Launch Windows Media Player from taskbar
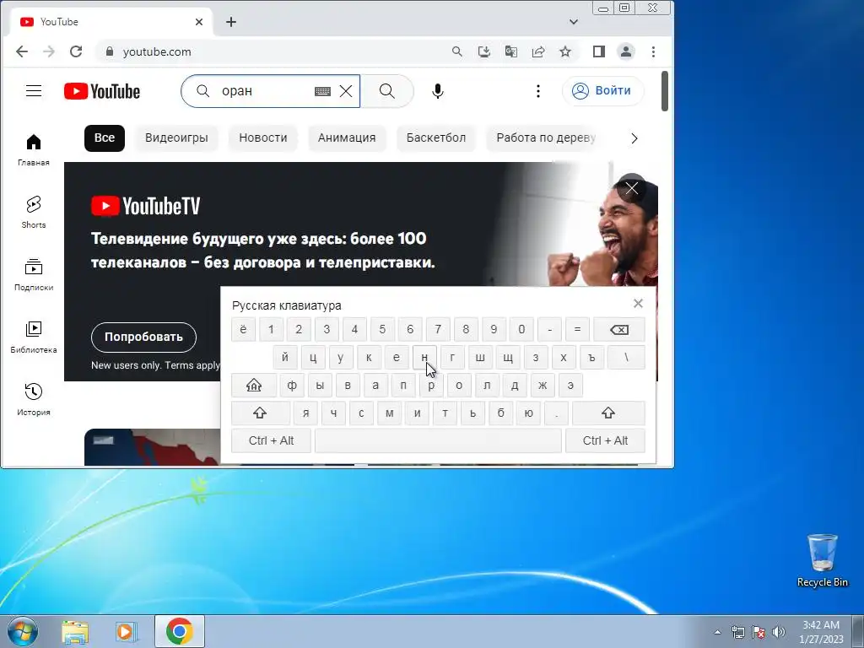864x648 pixels. [127, 632]
